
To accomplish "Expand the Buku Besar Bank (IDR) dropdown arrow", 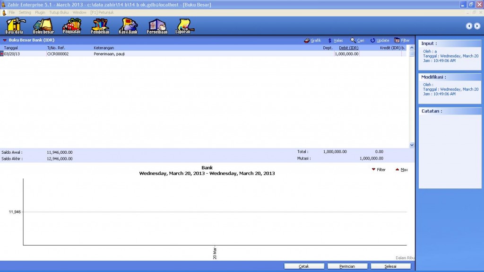I will point(5,41).
